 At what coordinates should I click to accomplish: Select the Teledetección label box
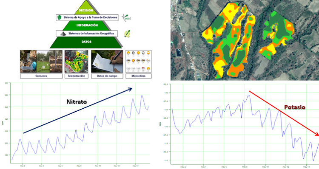(76, 76)
